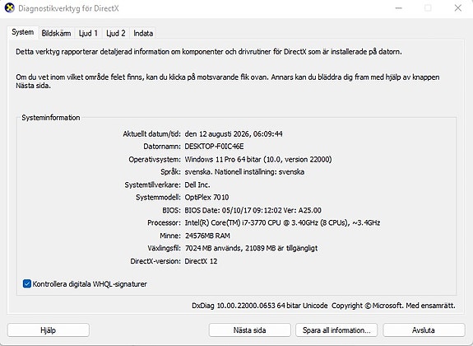Screen dimensions: 473x346
Task: Close the Diagnostikverktyg för DirectX window
Action: click(x=458, y=8)
